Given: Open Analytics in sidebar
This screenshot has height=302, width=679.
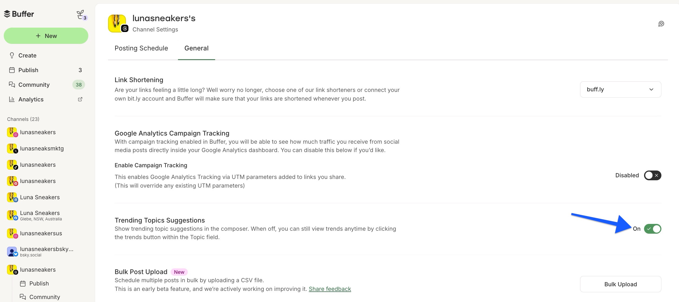Looking at the screenshot, I should tap(46, 99).
